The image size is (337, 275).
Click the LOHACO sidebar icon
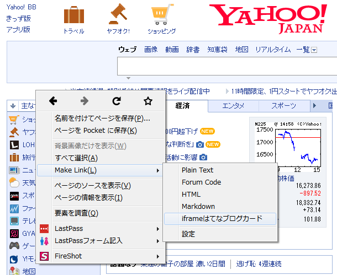[x=14, y=145]
